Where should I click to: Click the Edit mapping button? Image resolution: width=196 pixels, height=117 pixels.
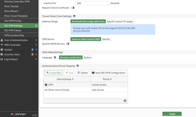(x=69, y=73)
